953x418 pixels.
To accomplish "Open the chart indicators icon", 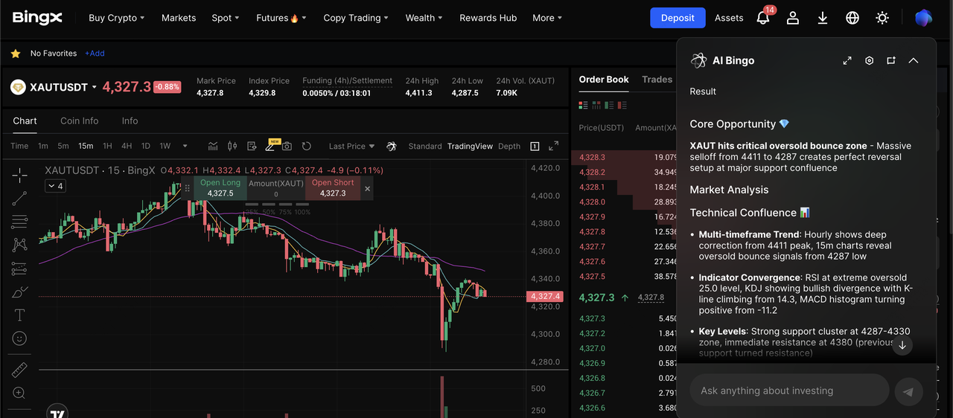I will click(213, 147).
